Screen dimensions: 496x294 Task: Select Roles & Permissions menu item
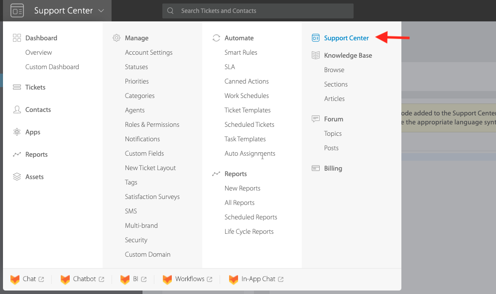tap(152, 124)
